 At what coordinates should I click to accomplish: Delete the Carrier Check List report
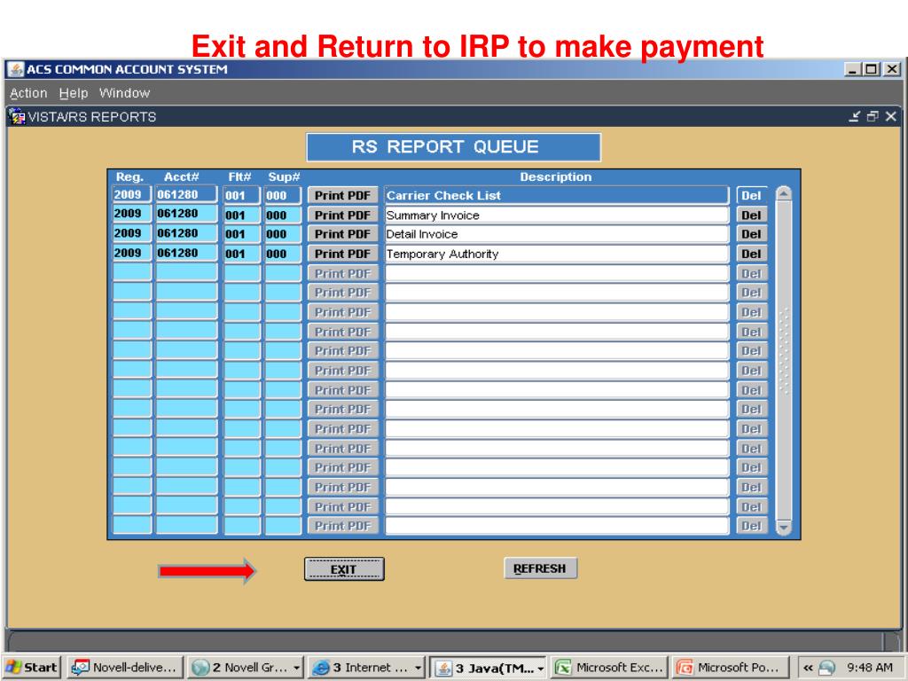pyautogui.click(x=752, y=196)
